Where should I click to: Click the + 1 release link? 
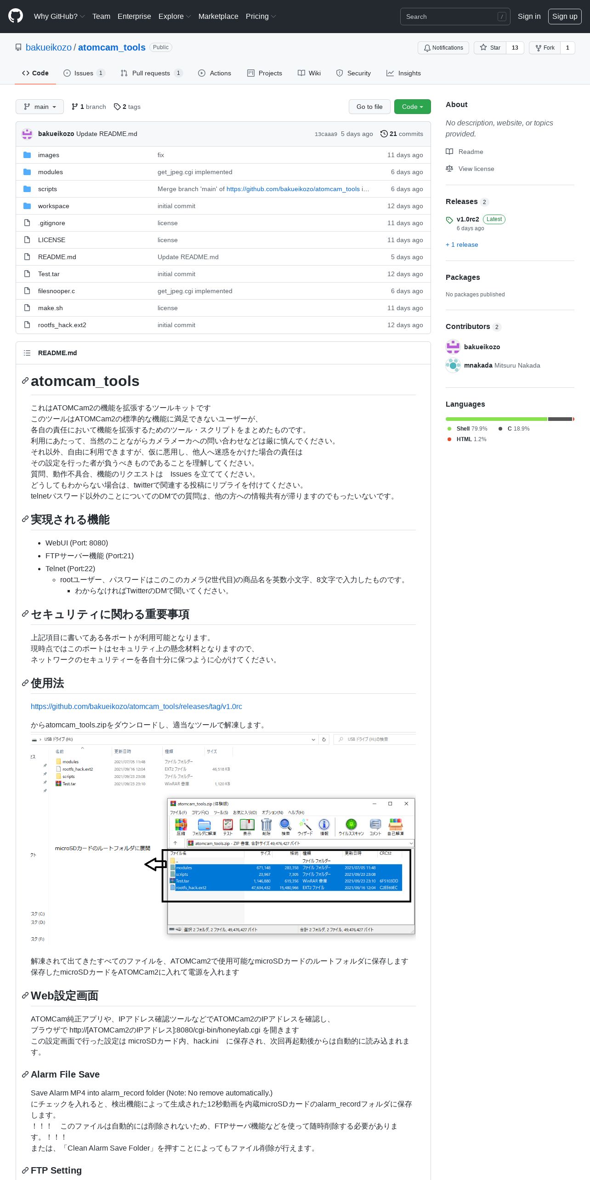(462, 244)
